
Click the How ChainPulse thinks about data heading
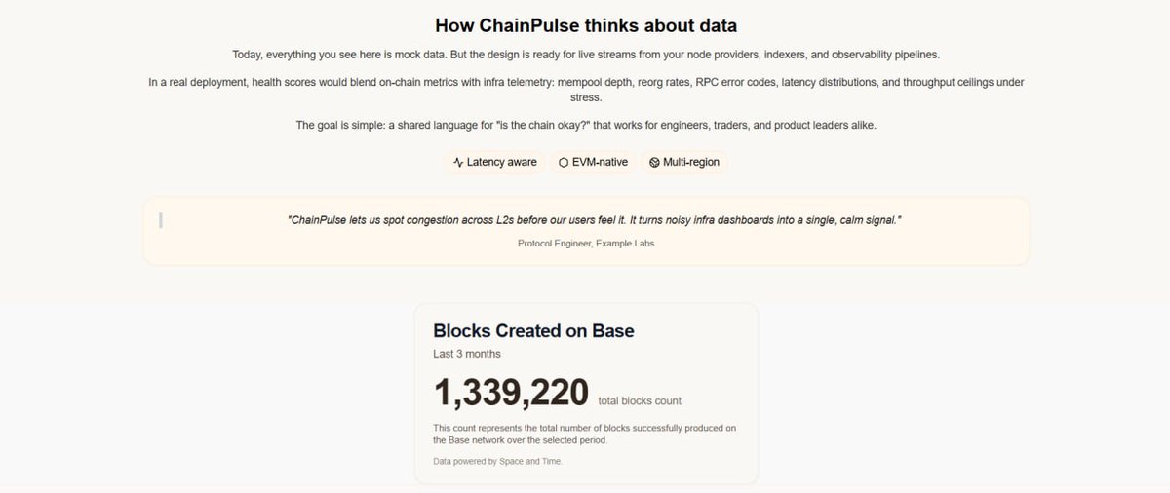coord(585,25)
